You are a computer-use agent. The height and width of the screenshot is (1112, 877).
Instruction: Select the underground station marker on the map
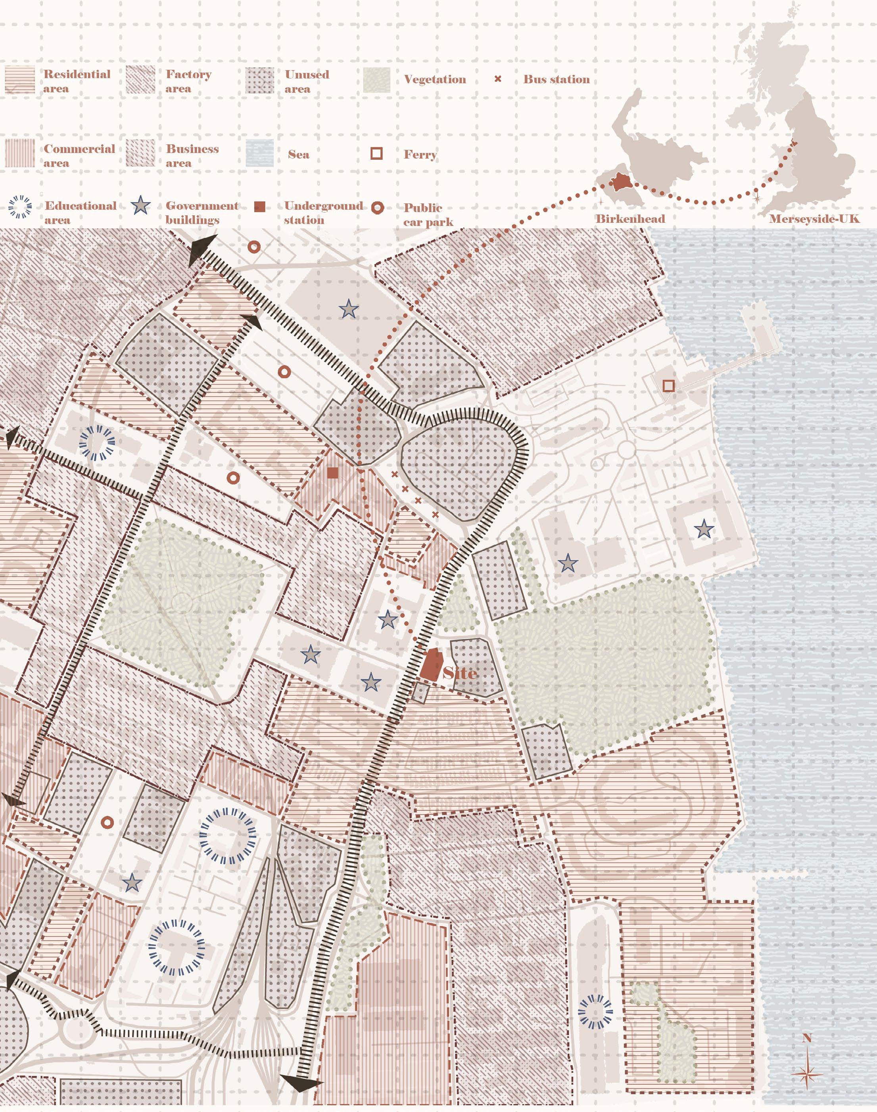332,473
